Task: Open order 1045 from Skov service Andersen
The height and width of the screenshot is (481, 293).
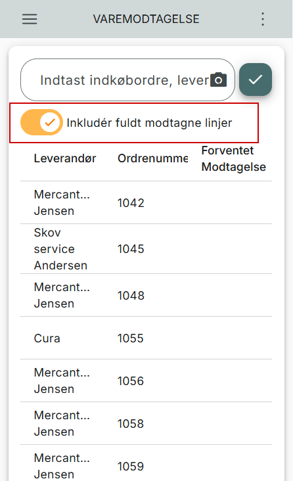Action: click(146, 249)
